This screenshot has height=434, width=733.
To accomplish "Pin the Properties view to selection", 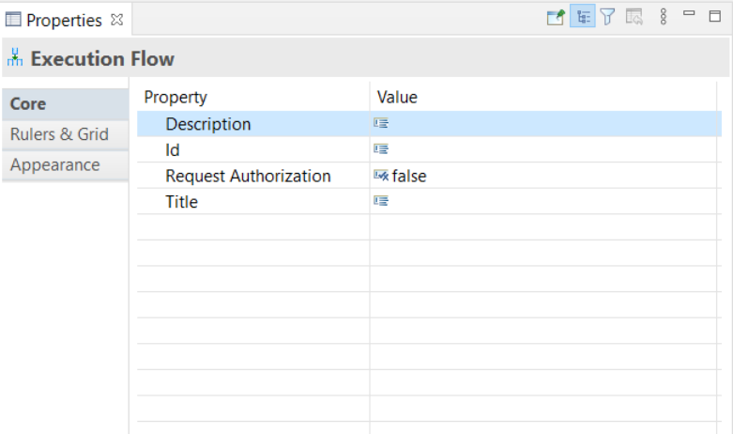I will 556,17.
